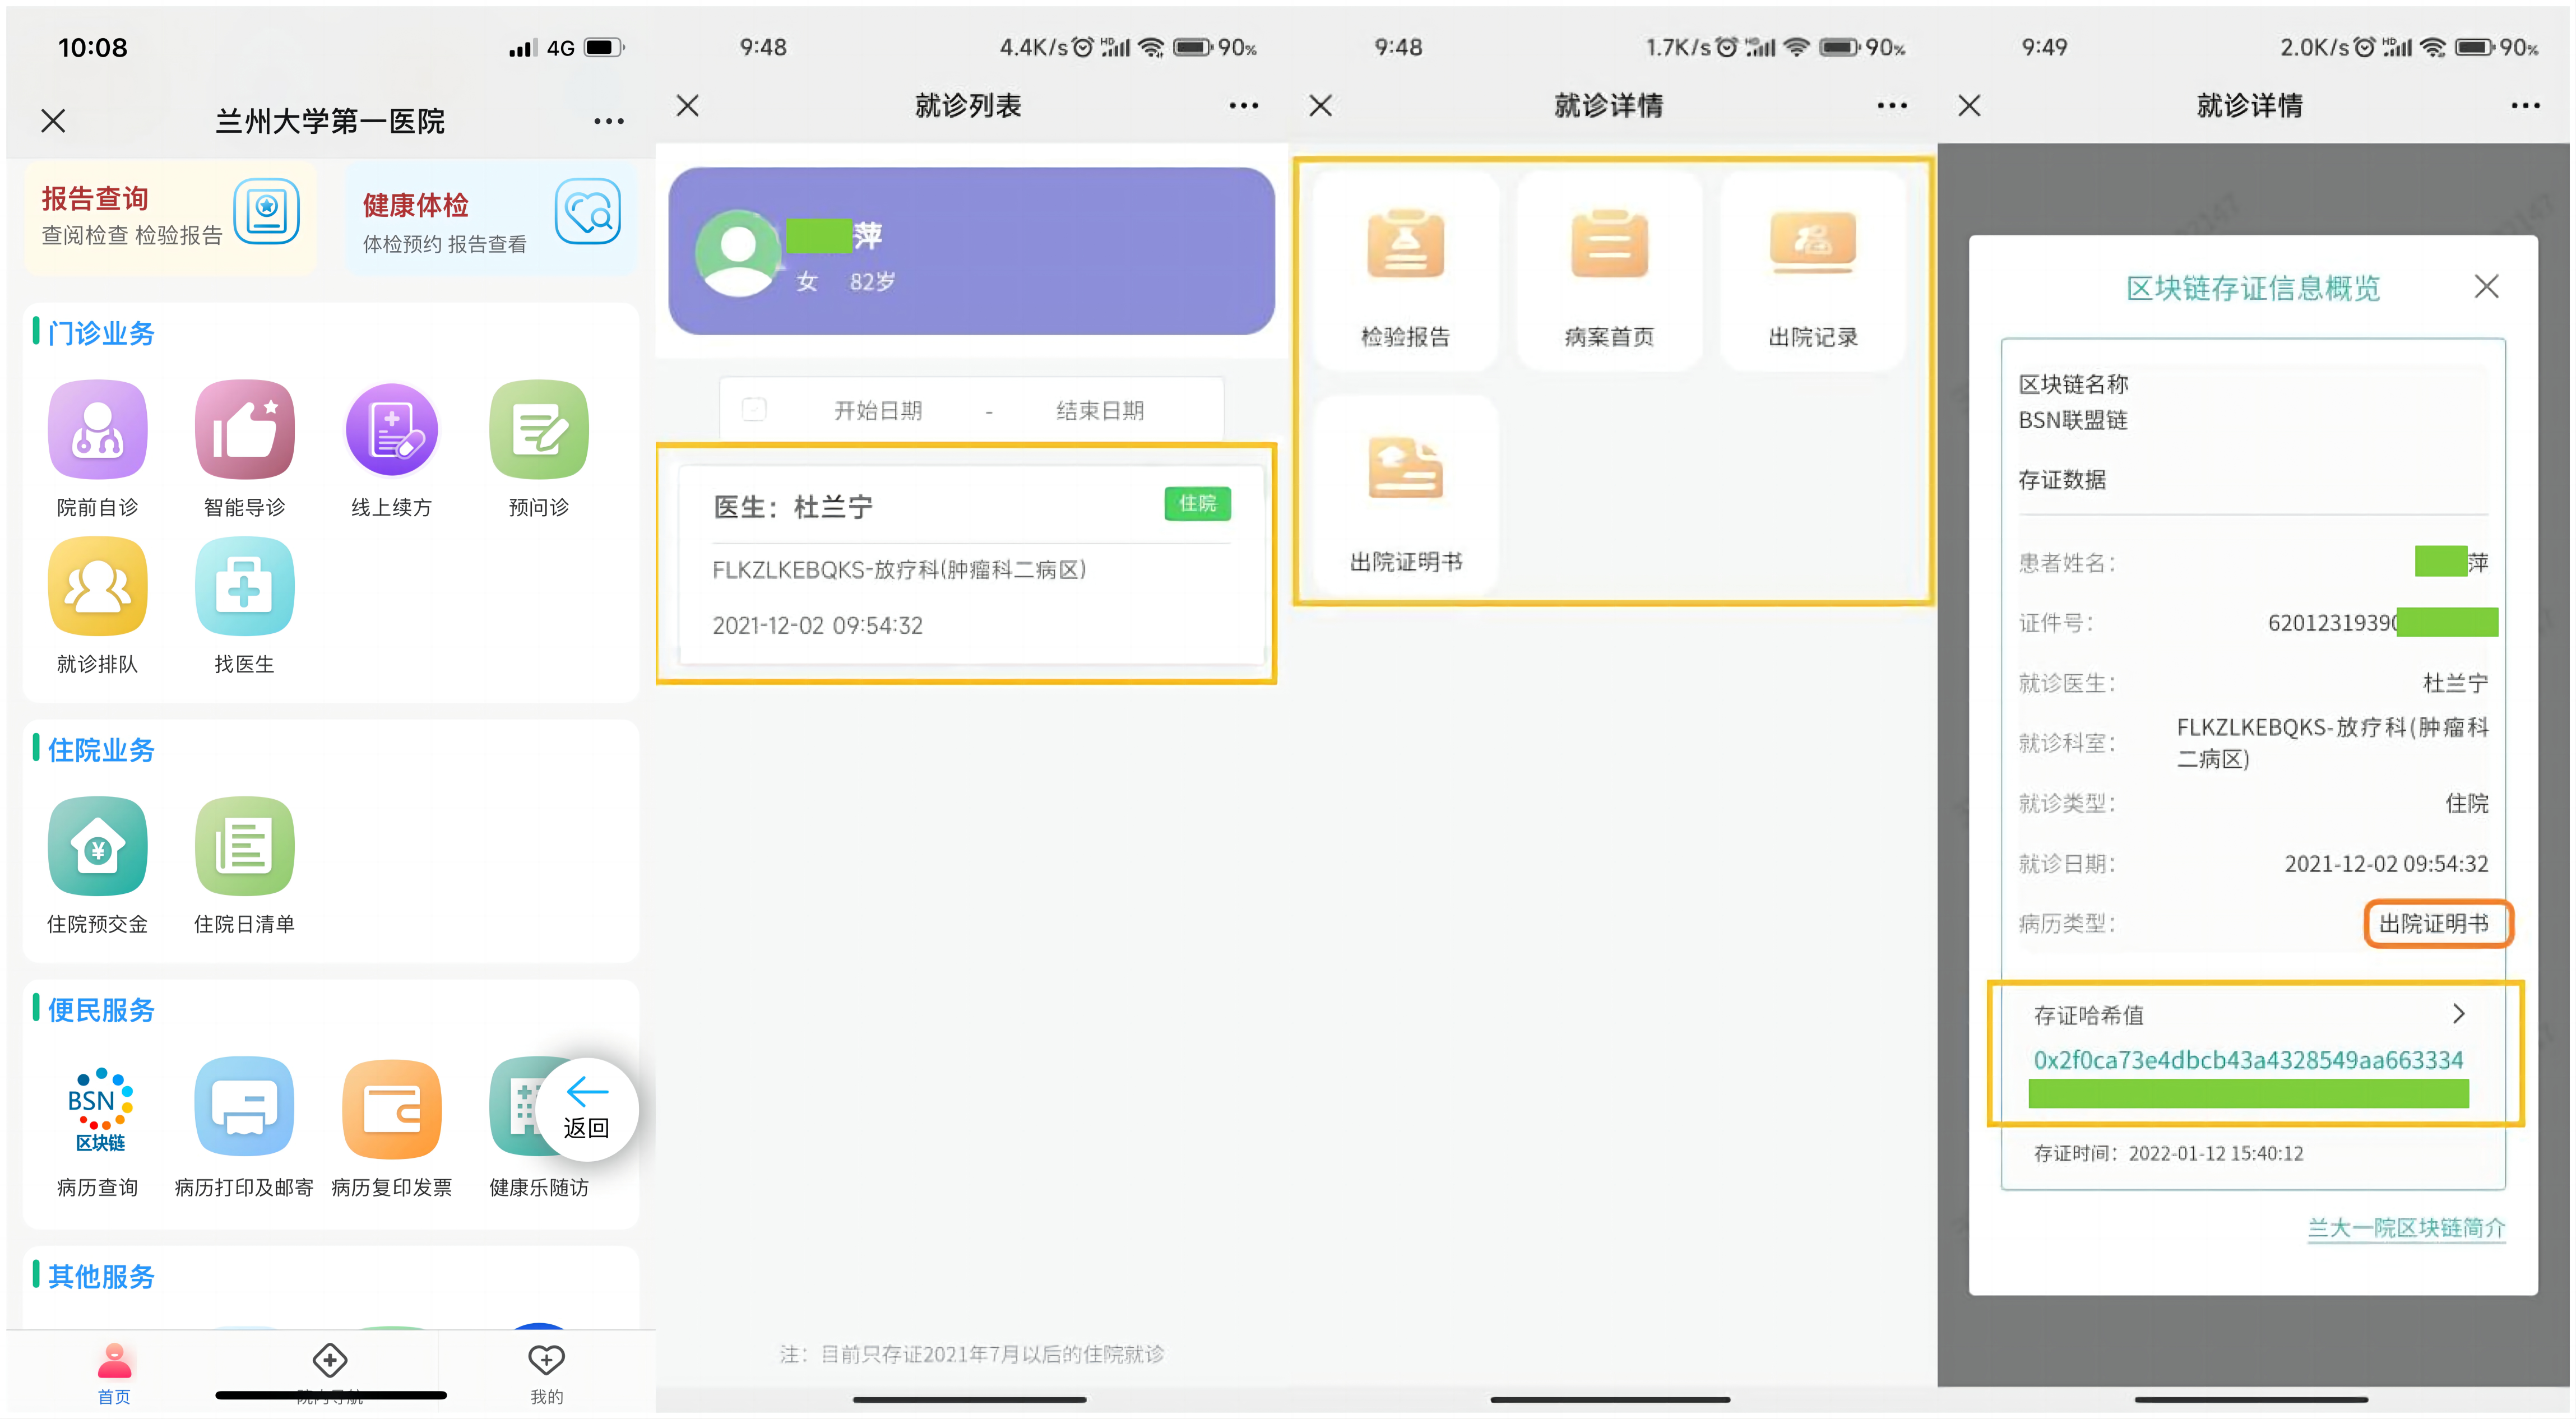Close the 就诊列表 page with X
2576x1419 pixels.
point(688,105)
